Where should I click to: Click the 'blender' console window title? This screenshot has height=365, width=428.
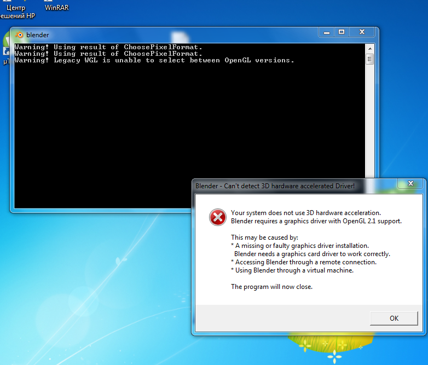38,35
